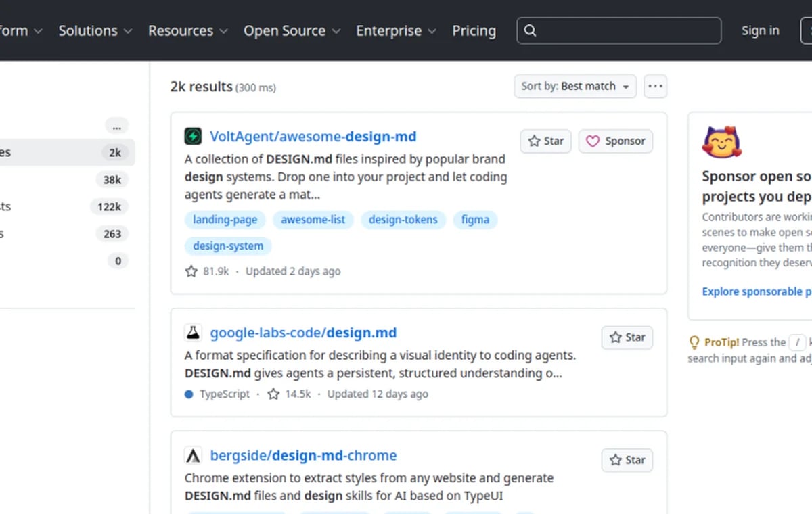
Task: Open Sort by Best match dropdown
Action: pyautogui.click(x=575, y=87)
